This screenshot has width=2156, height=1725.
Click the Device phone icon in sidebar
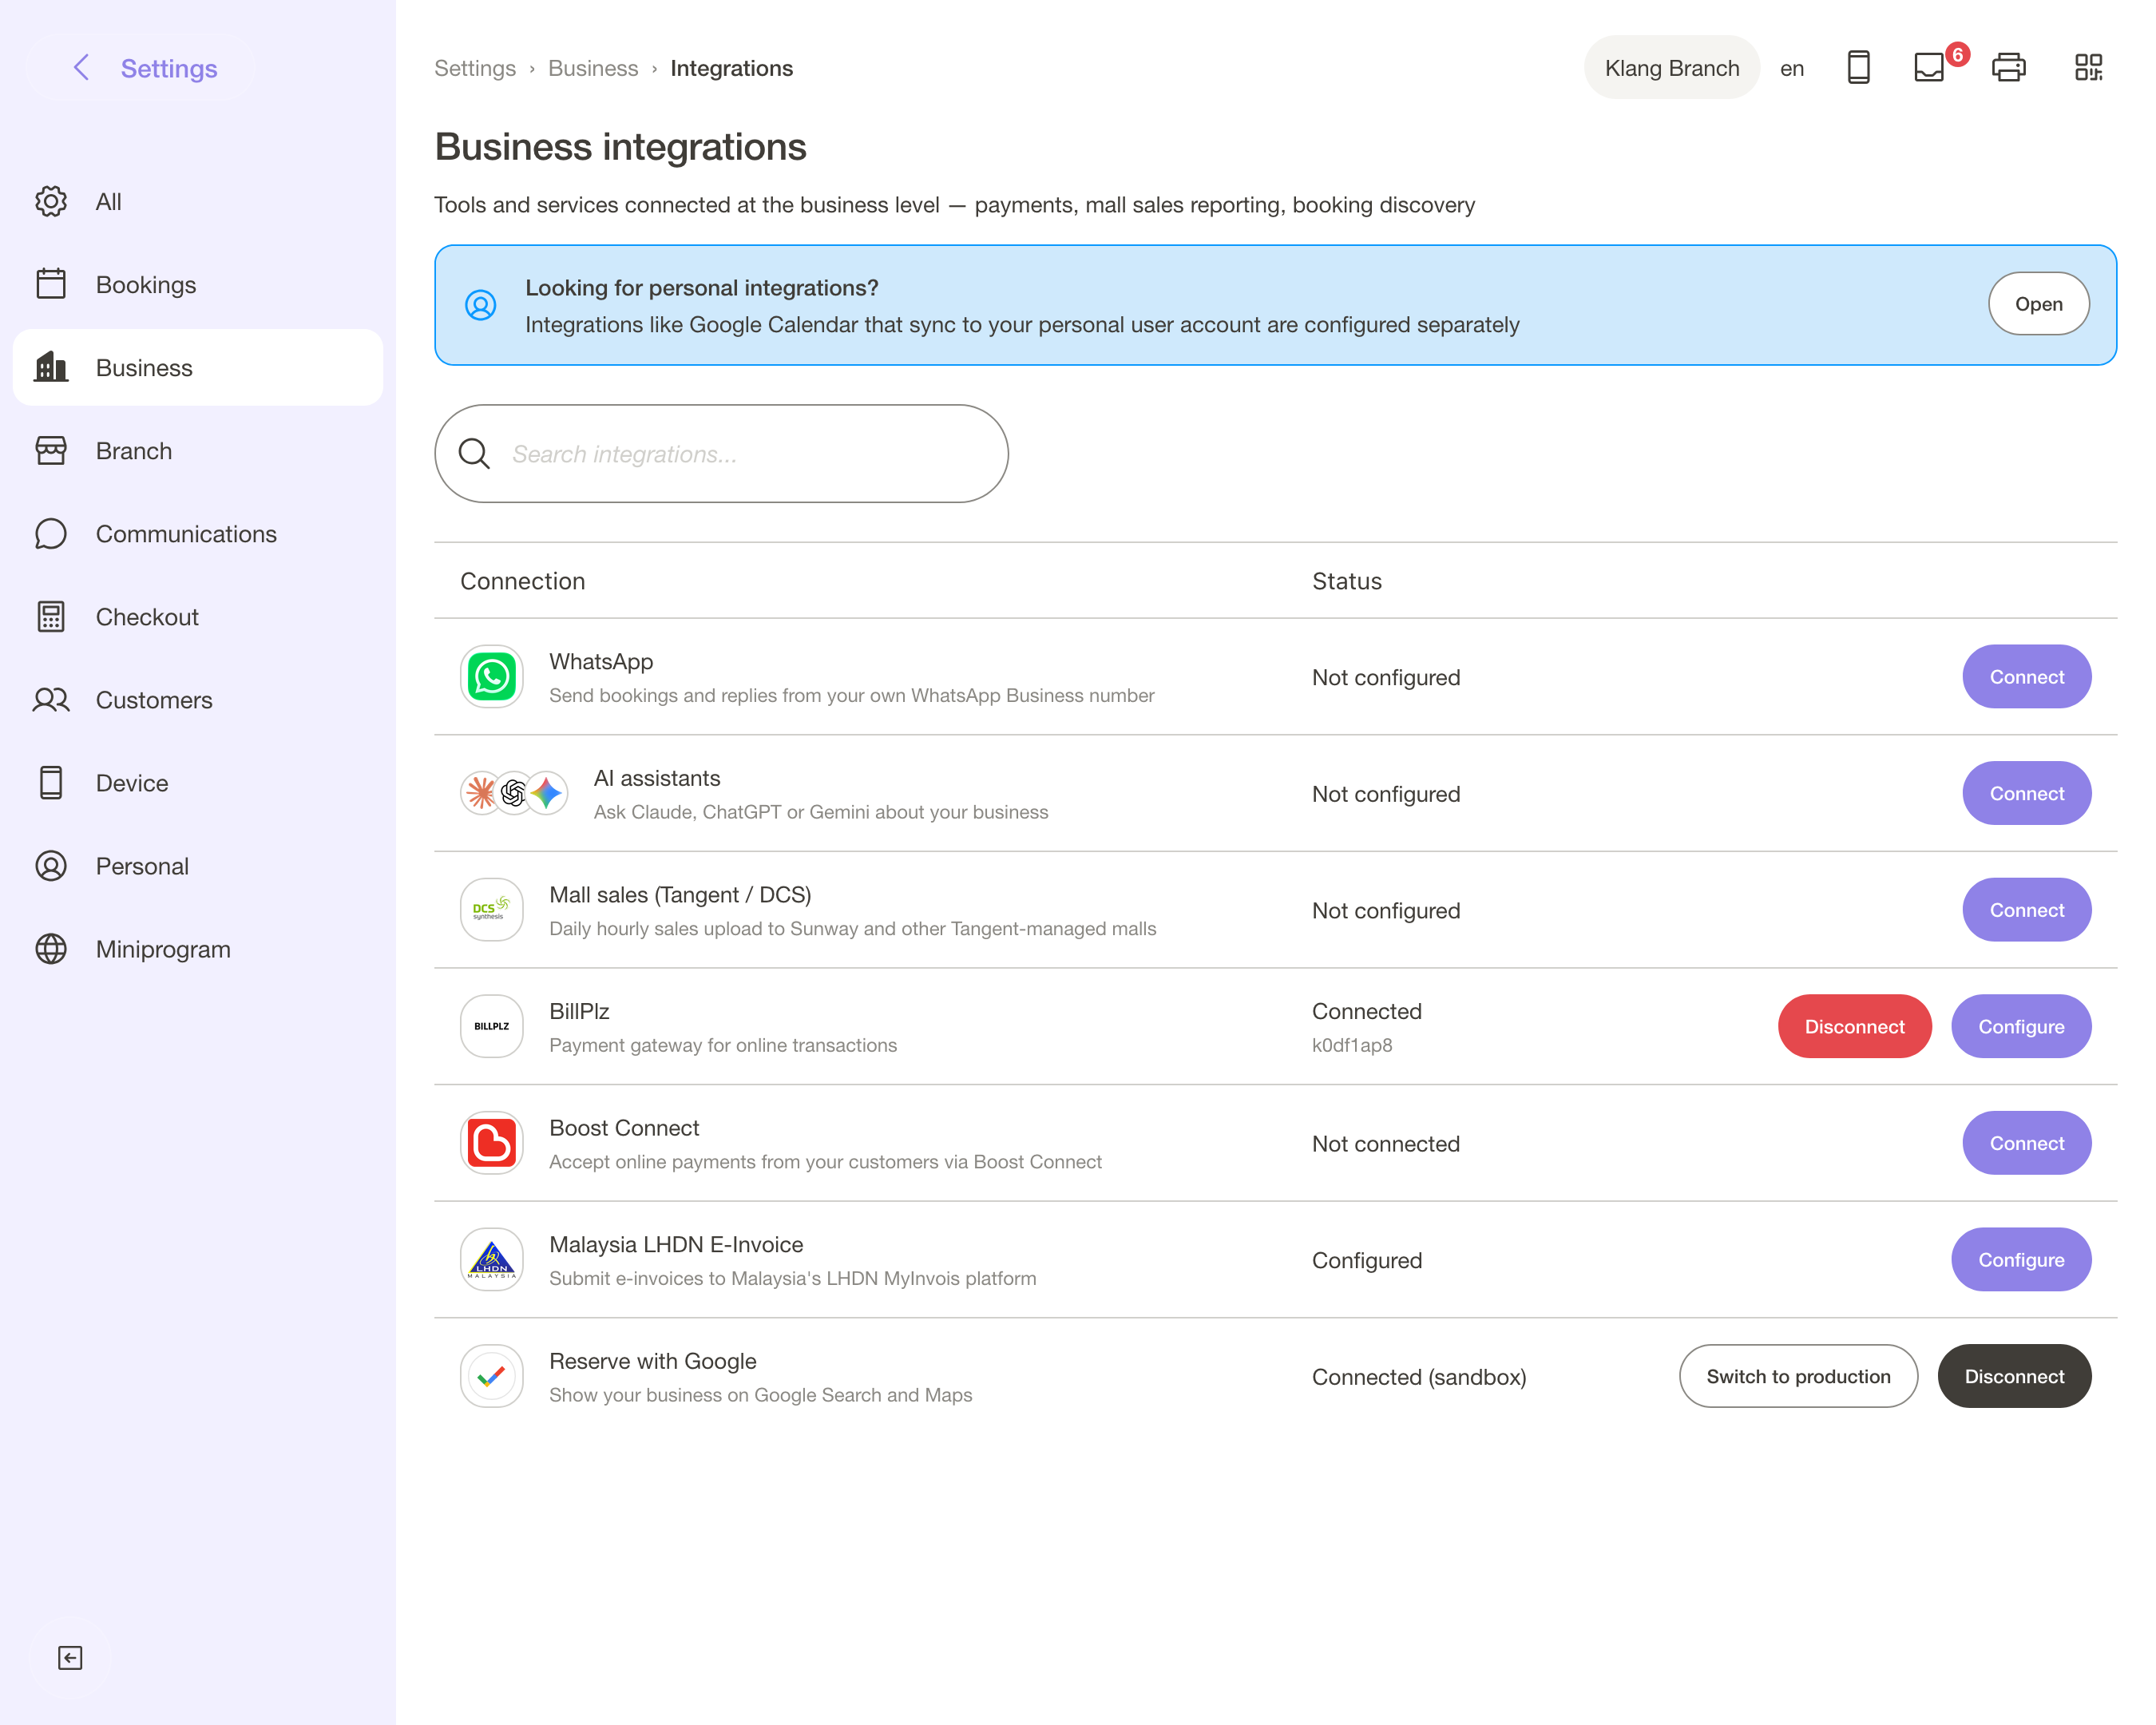click(51, 783)
